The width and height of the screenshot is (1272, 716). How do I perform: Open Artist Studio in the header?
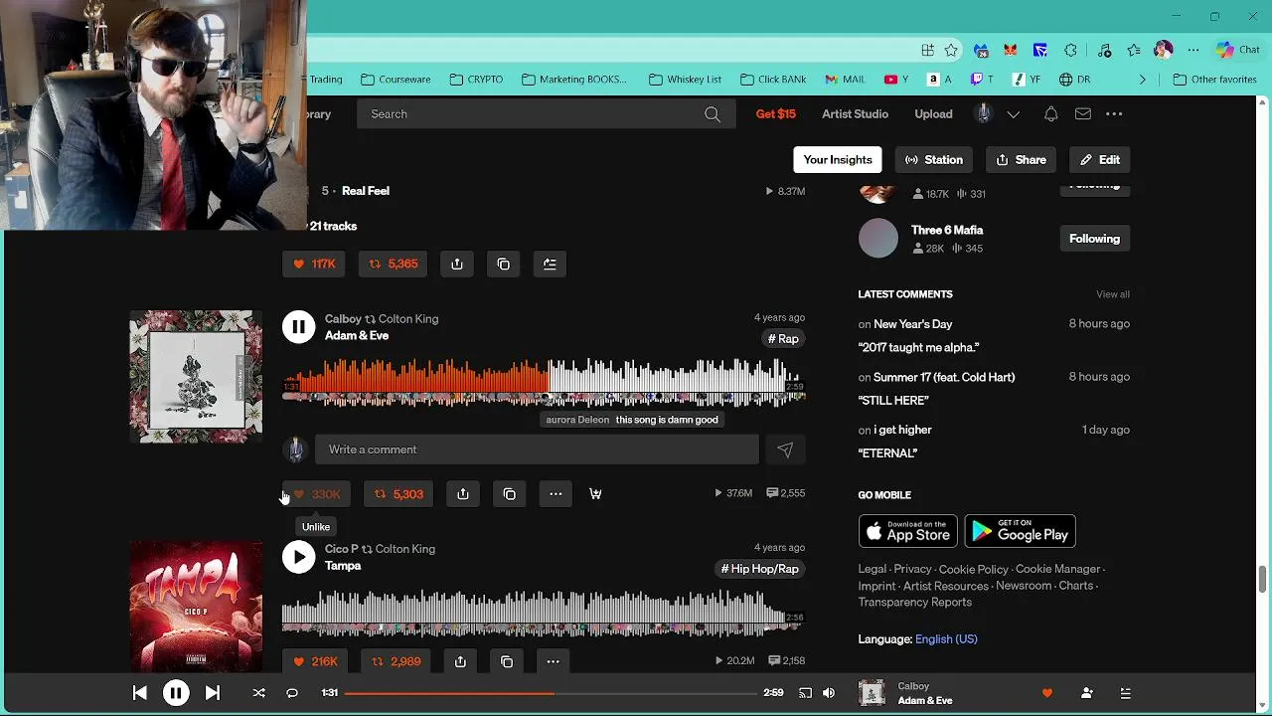pyautogui.click(x=855, y=114)
